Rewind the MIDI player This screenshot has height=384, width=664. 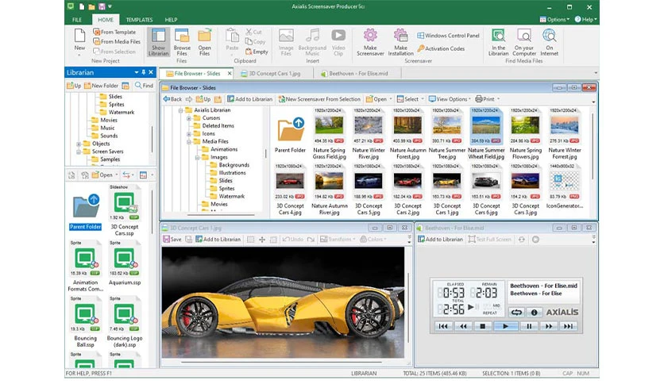pos(463,326)
